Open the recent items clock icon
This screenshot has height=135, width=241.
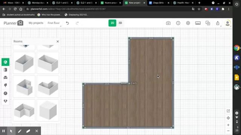(x=5, y=93)
